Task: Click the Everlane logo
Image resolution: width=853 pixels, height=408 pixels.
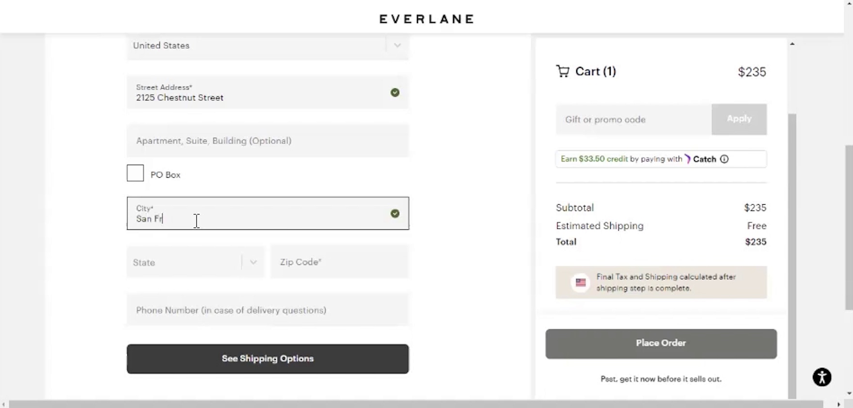Action: [x=426, y=19]
